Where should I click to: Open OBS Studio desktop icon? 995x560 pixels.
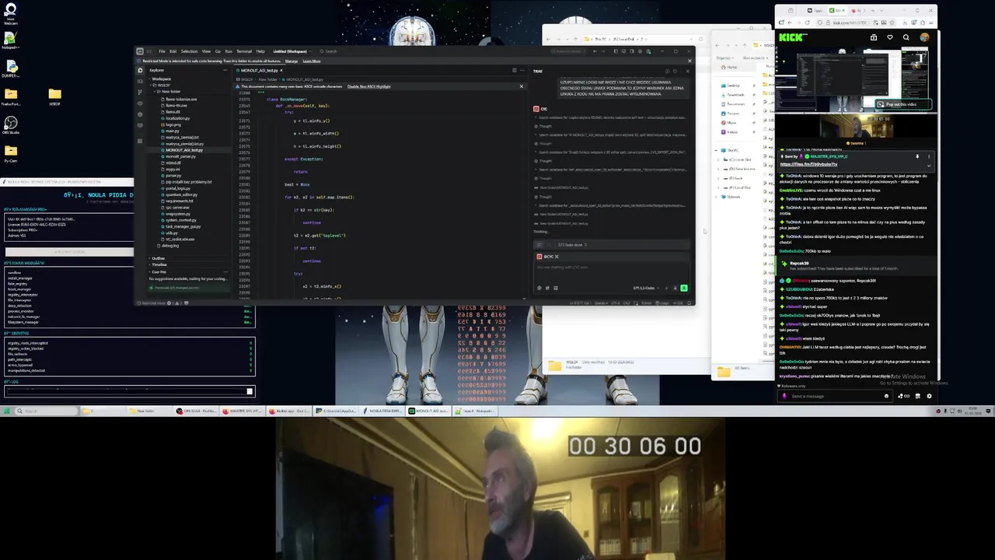[10, 126]
